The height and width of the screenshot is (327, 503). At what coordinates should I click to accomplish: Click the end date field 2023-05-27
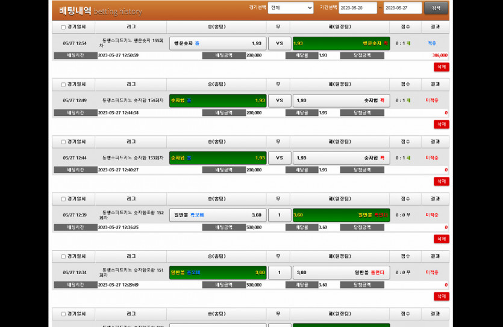pyautogui.click(x=402, y=8)
